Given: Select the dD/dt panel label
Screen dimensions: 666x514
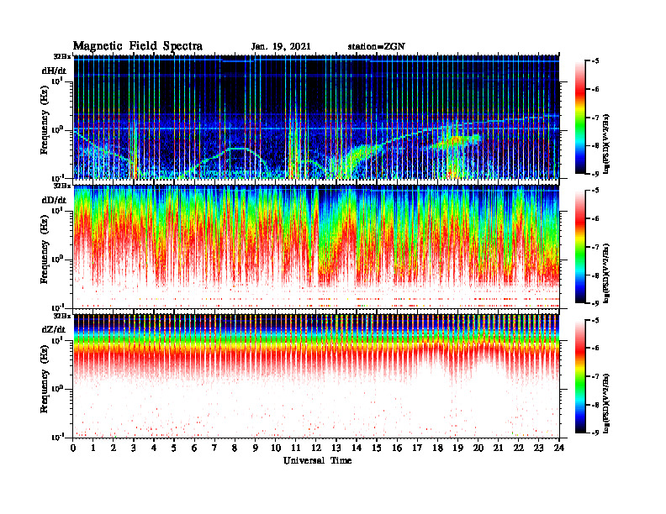Looking at the screenshot, I should click(54, 200).
